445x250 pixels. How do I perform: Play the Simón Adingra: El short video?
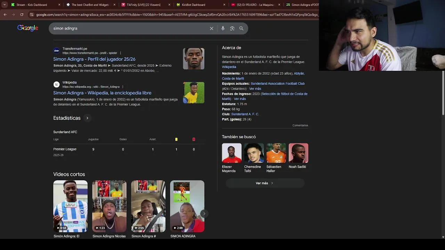point(70,206)
